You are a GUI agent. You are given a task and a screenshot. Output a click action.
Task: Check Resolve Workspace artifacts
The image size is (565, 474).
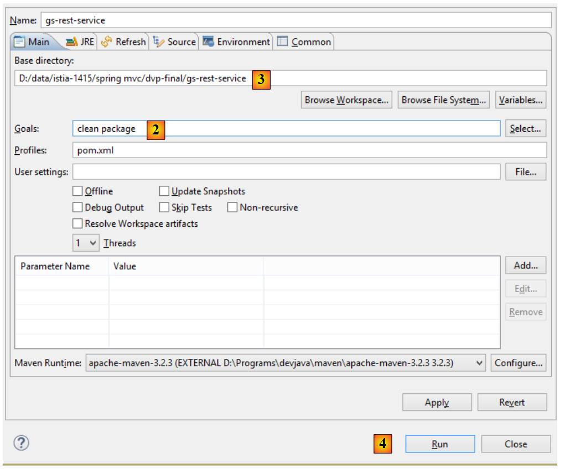[x=77, y=224]
